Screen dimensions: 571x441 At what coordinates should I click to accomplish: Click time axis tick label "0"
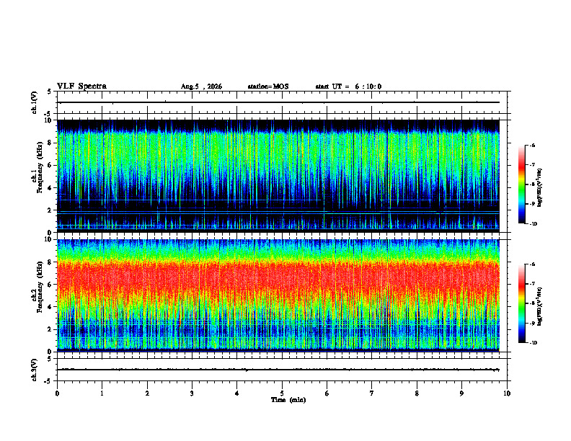click(x=57, y=393)
